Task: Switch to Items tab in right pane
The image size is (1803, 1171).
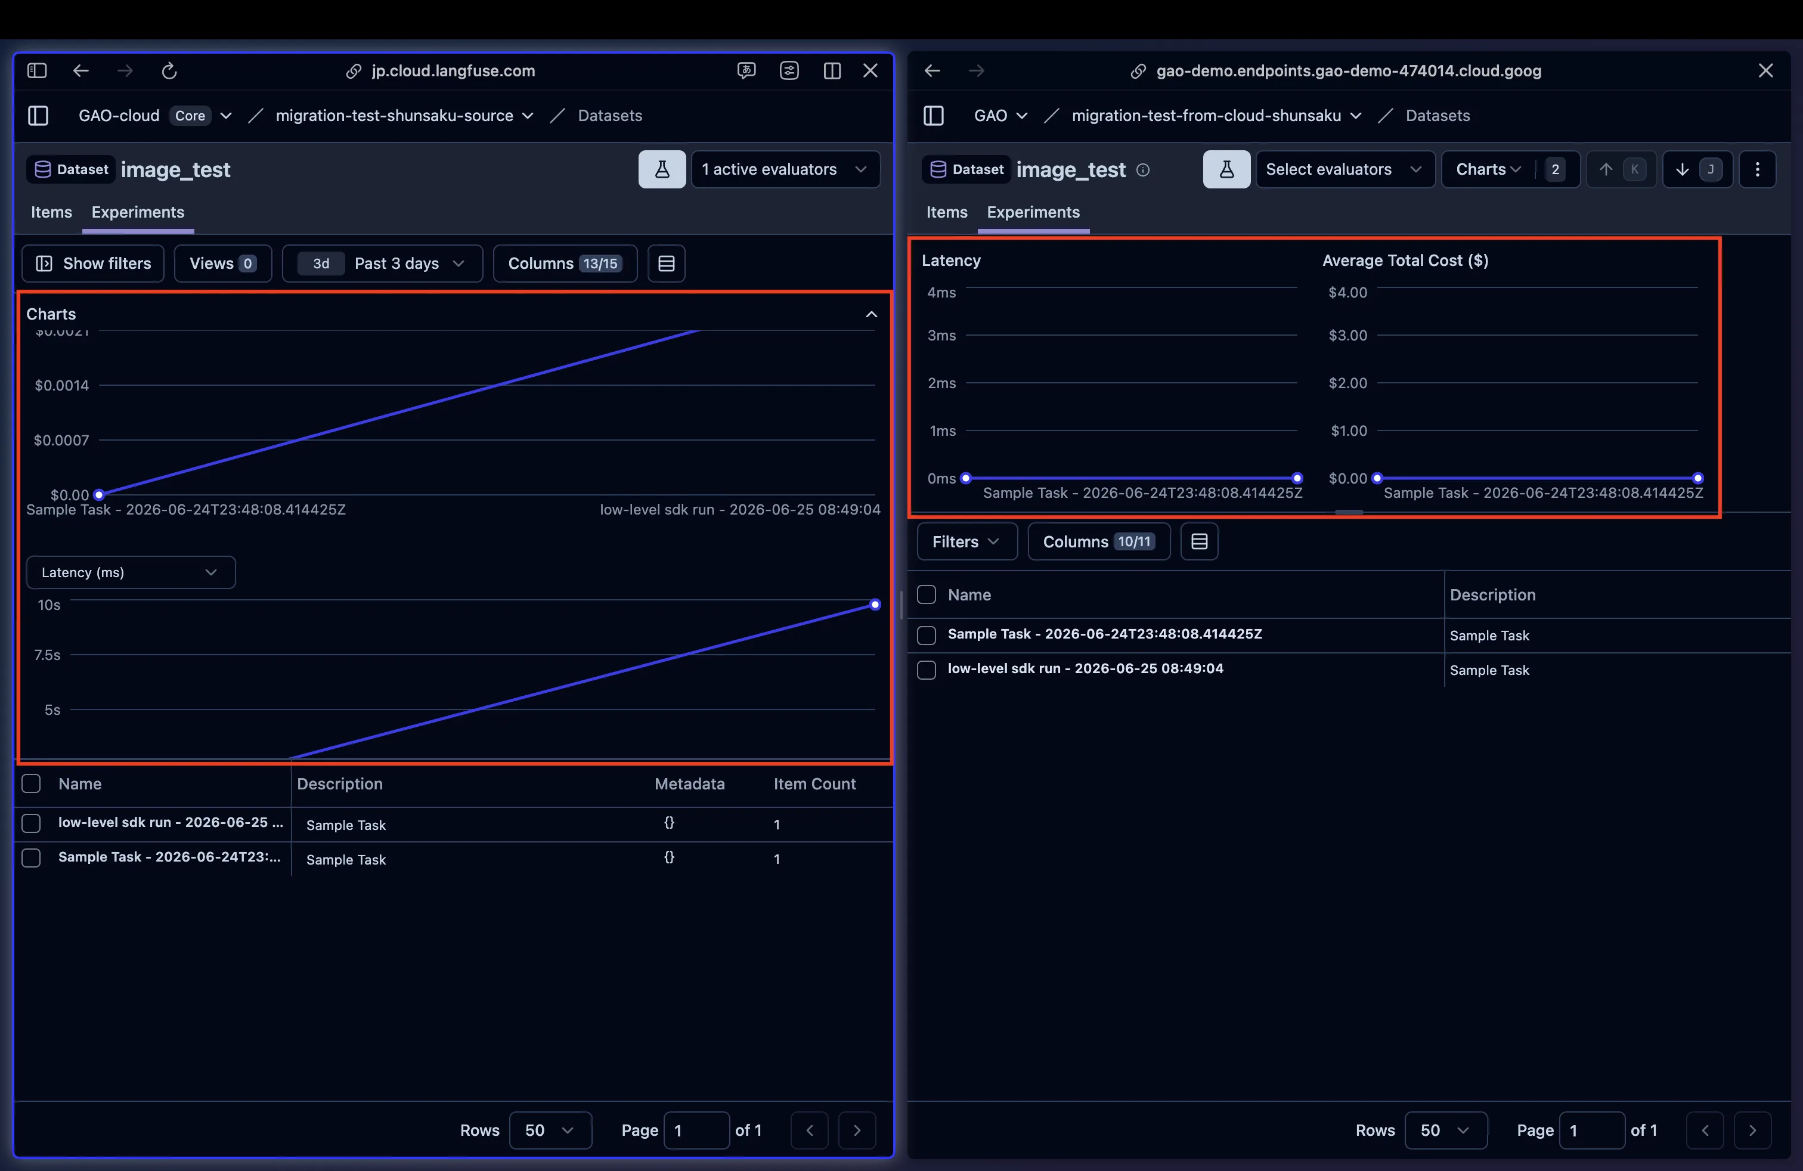Action: (946, 212)
